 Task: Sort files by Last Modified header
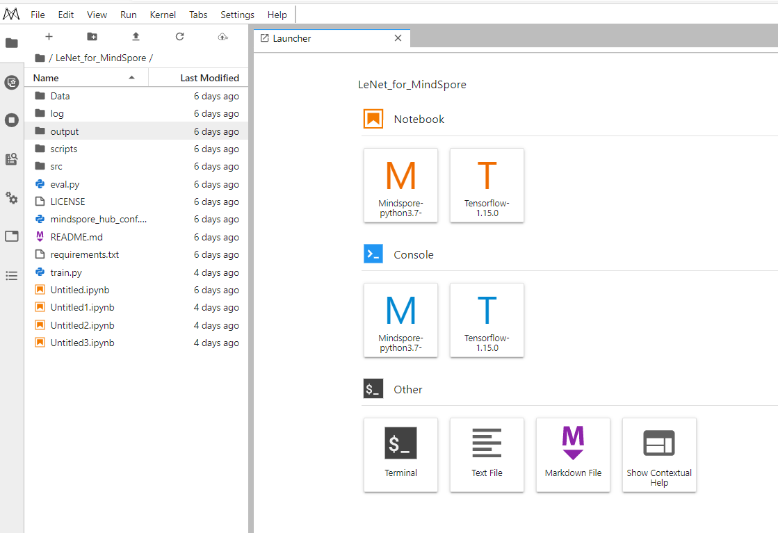(198, 78)
